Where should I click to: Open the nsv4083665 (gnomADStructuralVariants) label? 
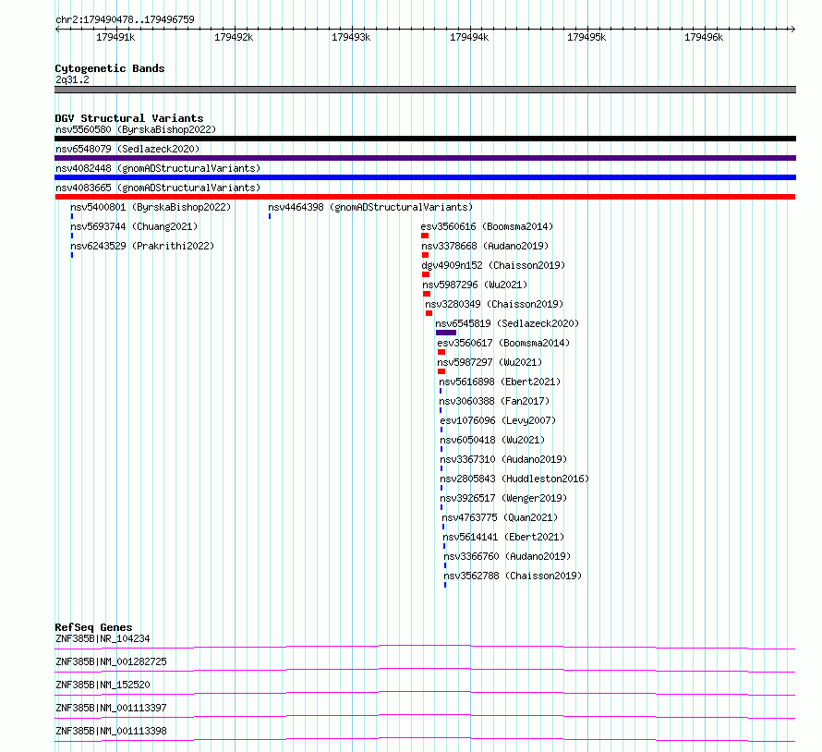pos(158,188)
